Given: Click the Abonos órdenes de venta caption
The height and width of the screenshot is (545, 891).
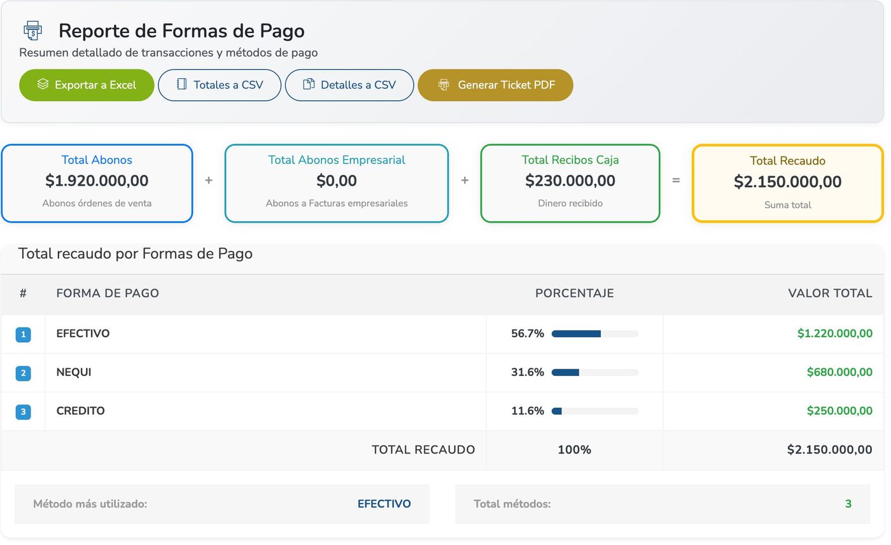Looking at the screenshot, I should click(x=97, y=204).
